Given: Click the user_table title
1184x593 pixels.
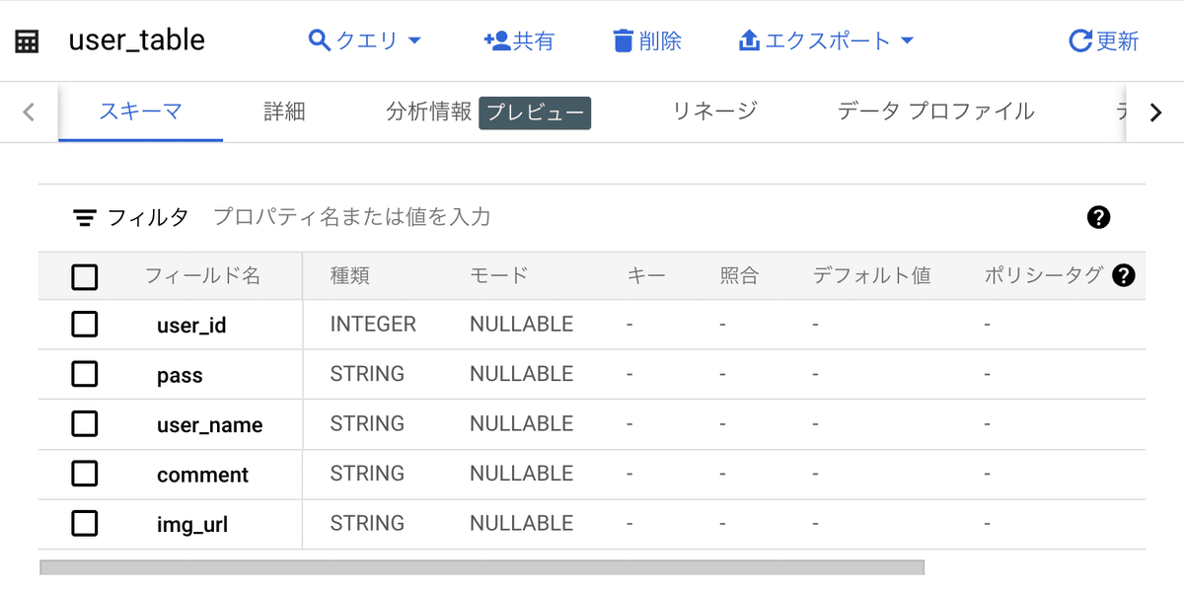Looking at the screenshot, I should [136, 40].
